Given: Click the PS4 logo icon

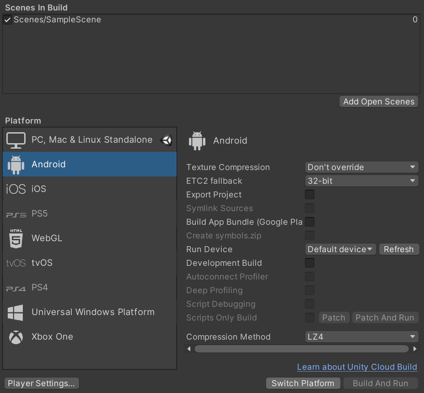Looking at the screenshot, I should point(16,289).
